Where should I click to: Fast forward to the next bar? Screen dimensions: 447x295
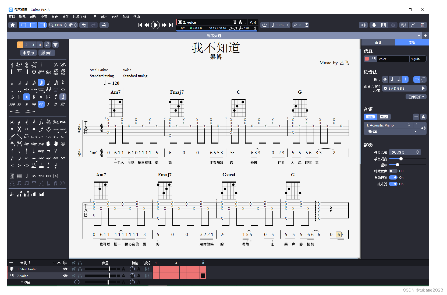[x=164, y=25]
